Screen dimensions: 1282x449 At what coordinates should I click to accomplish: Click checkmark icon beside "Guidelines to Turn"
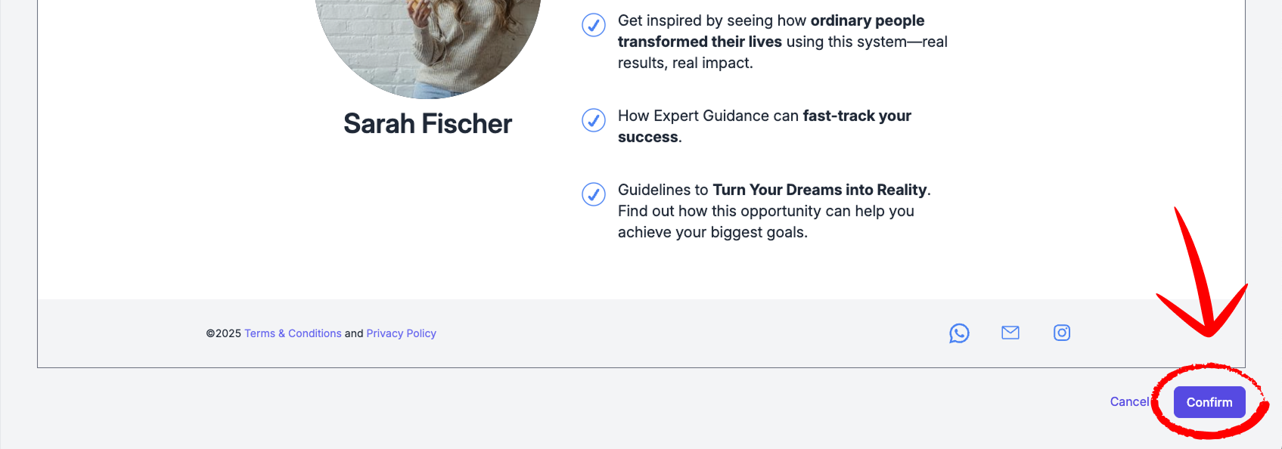tap(594, 194)
